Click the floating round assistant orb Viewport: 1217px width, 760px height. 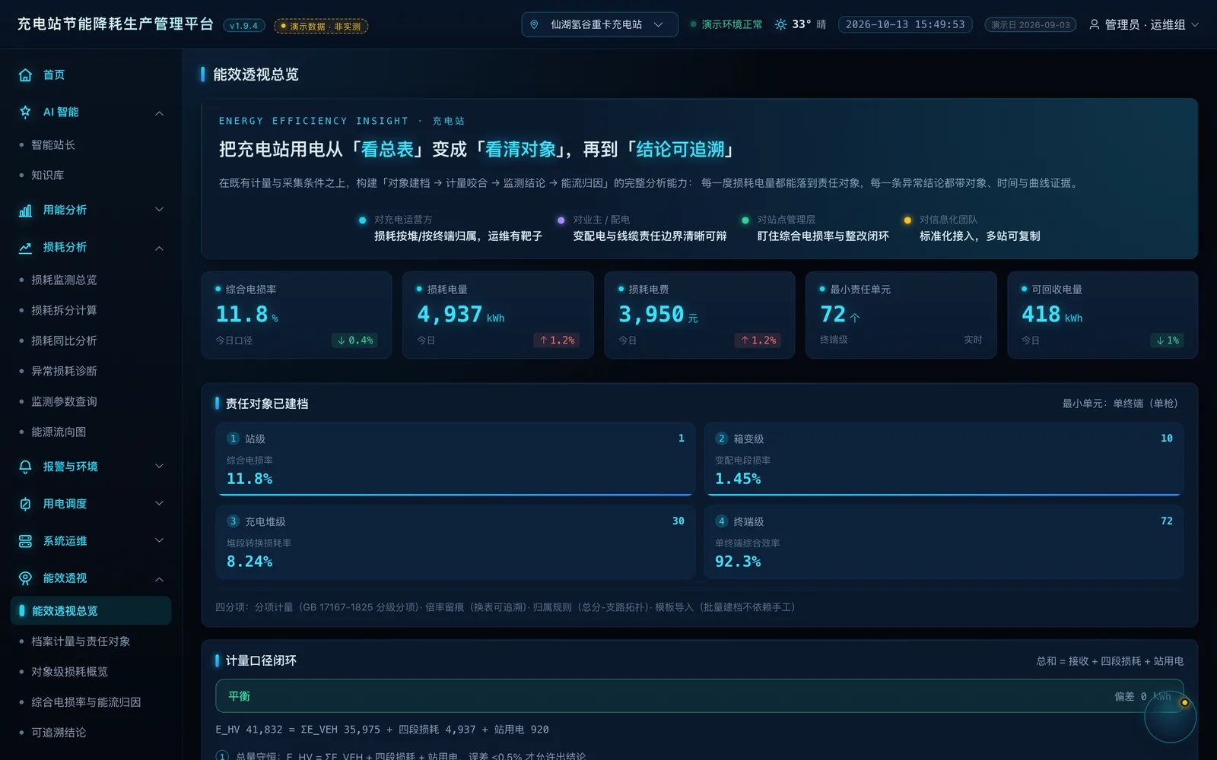(1170, 717)
